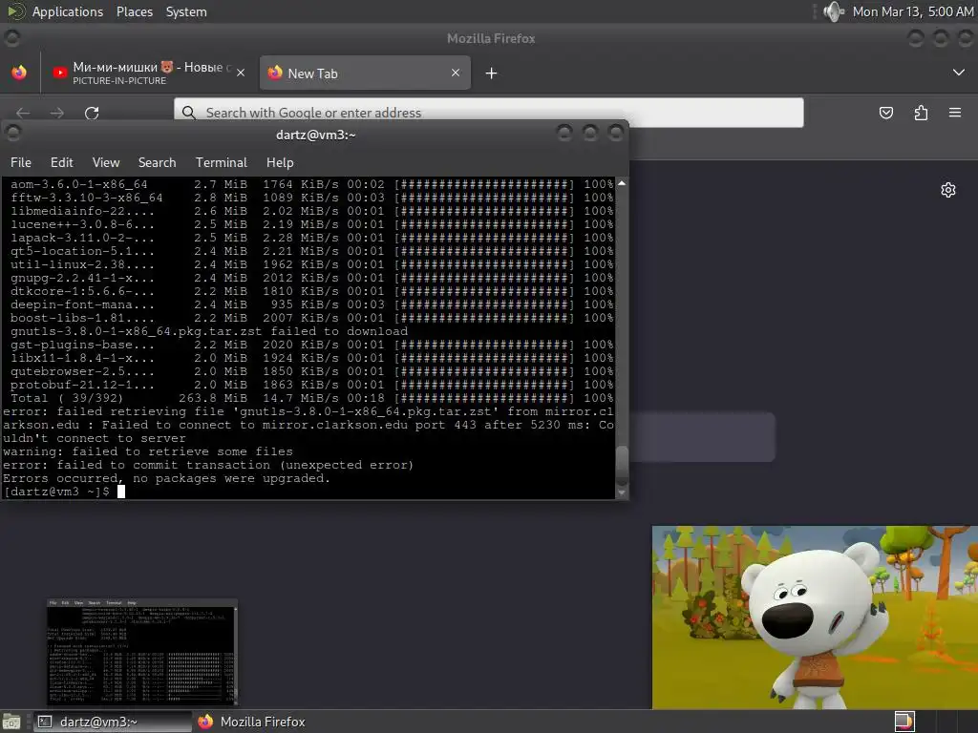Switch to dartz@vm3:~ taskbar button

tap(113, 722)
